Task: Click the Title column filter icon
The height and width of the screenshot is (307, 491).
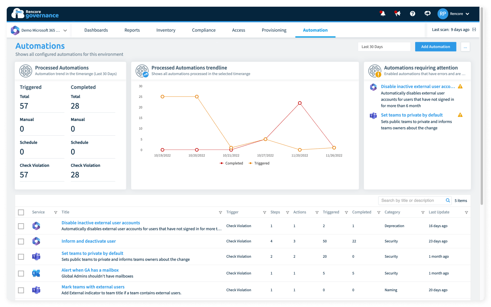Action: [220, 212]
